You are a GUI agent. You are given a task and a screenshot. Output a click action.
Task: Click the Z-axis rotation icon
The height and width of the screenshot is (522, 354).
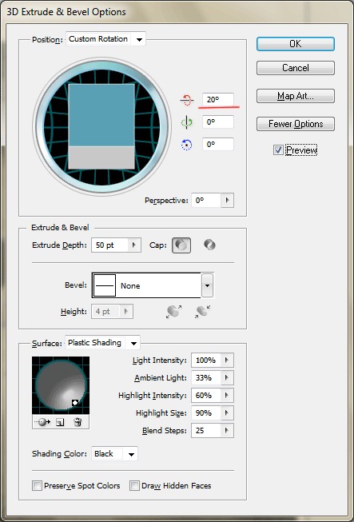coord(187,145)
